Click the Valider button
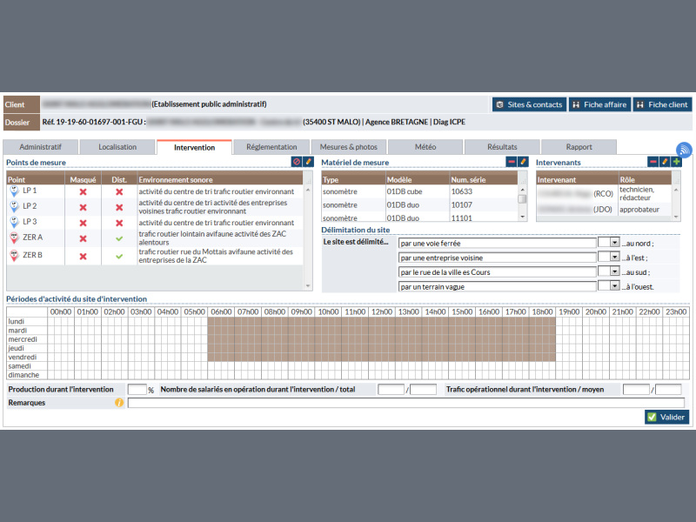Screen dimensions: 696x522 click(x=666, y=418)
